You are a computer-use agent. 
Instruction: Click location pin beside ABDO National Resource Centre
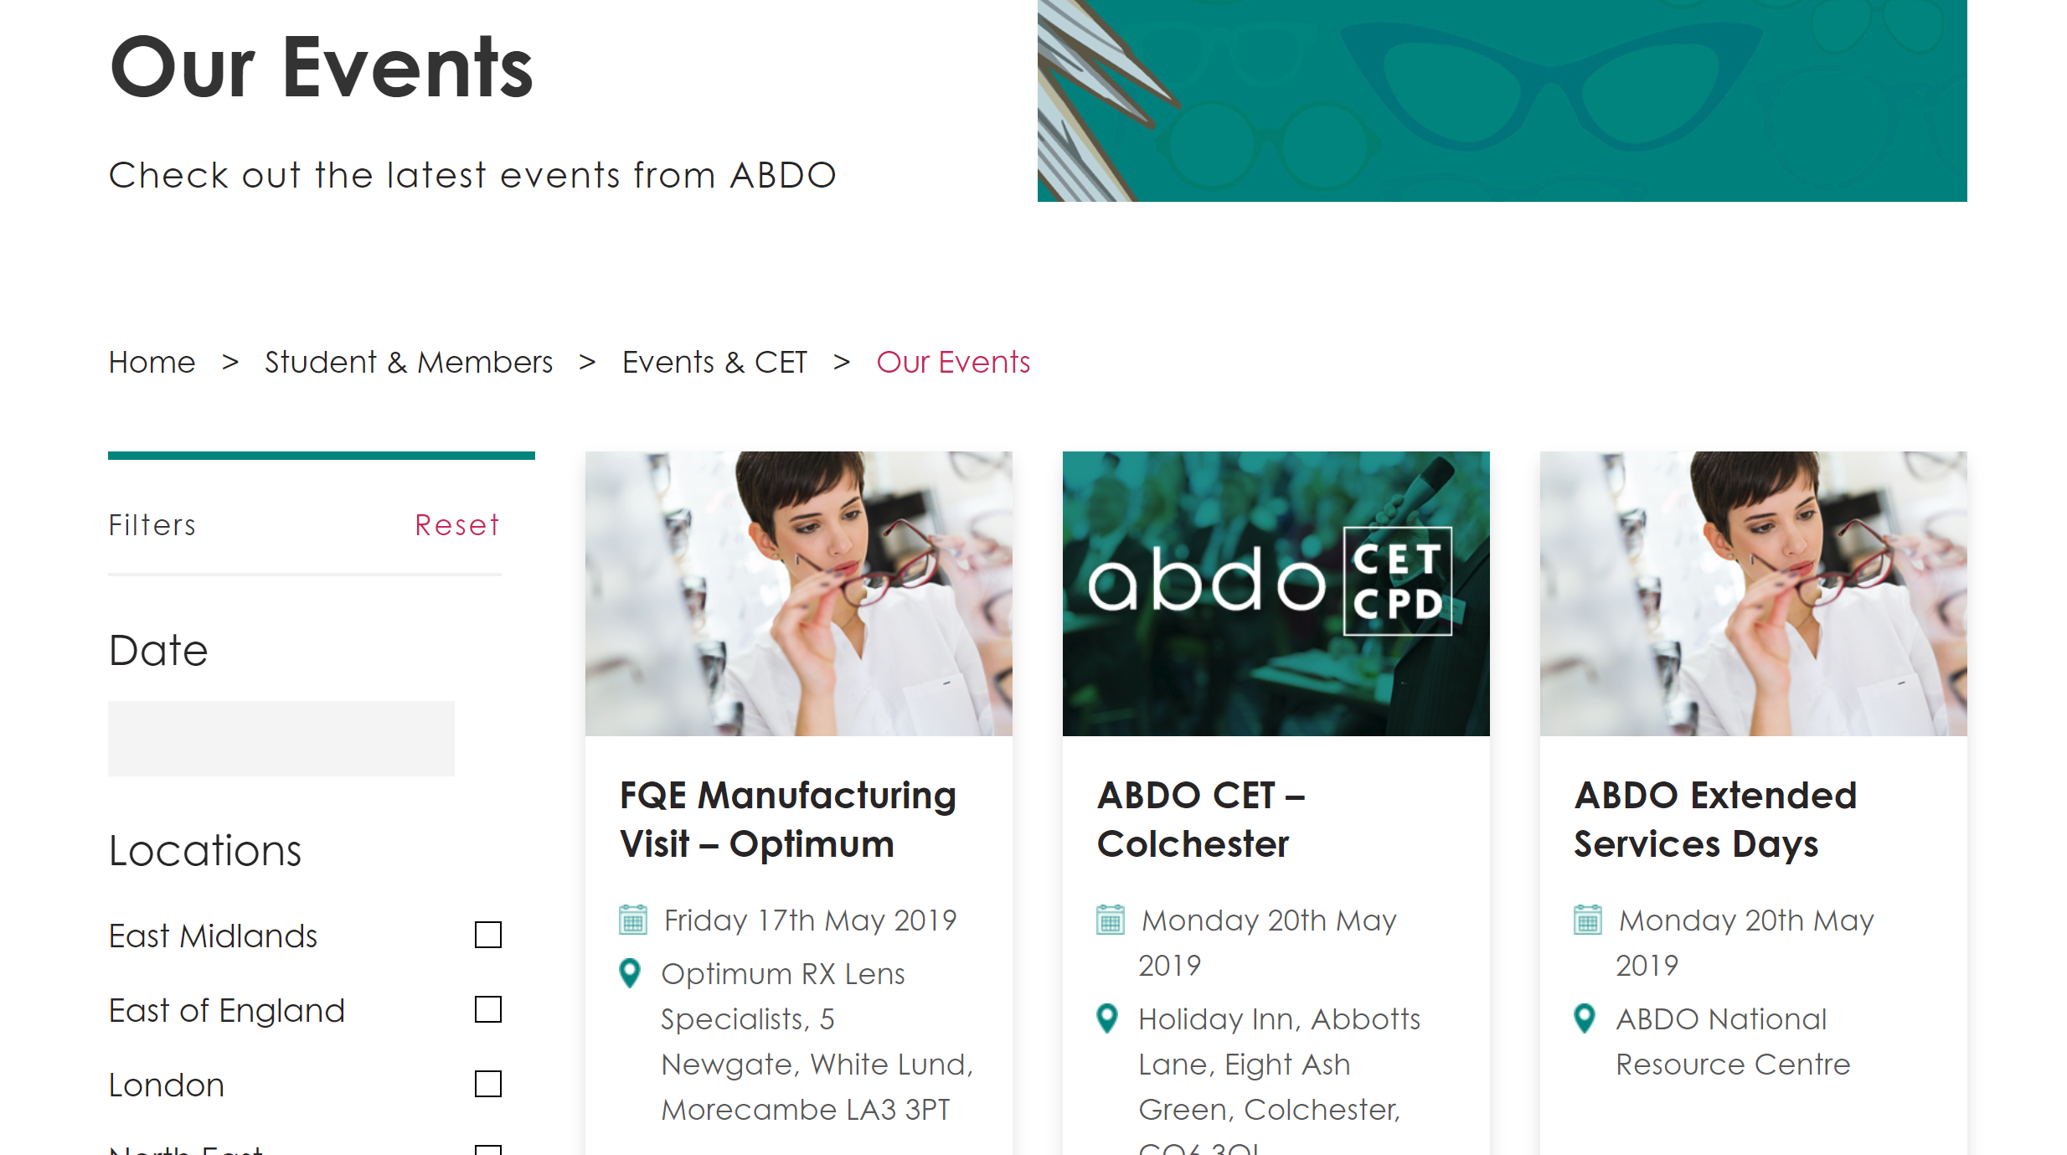point(1585,1018)
